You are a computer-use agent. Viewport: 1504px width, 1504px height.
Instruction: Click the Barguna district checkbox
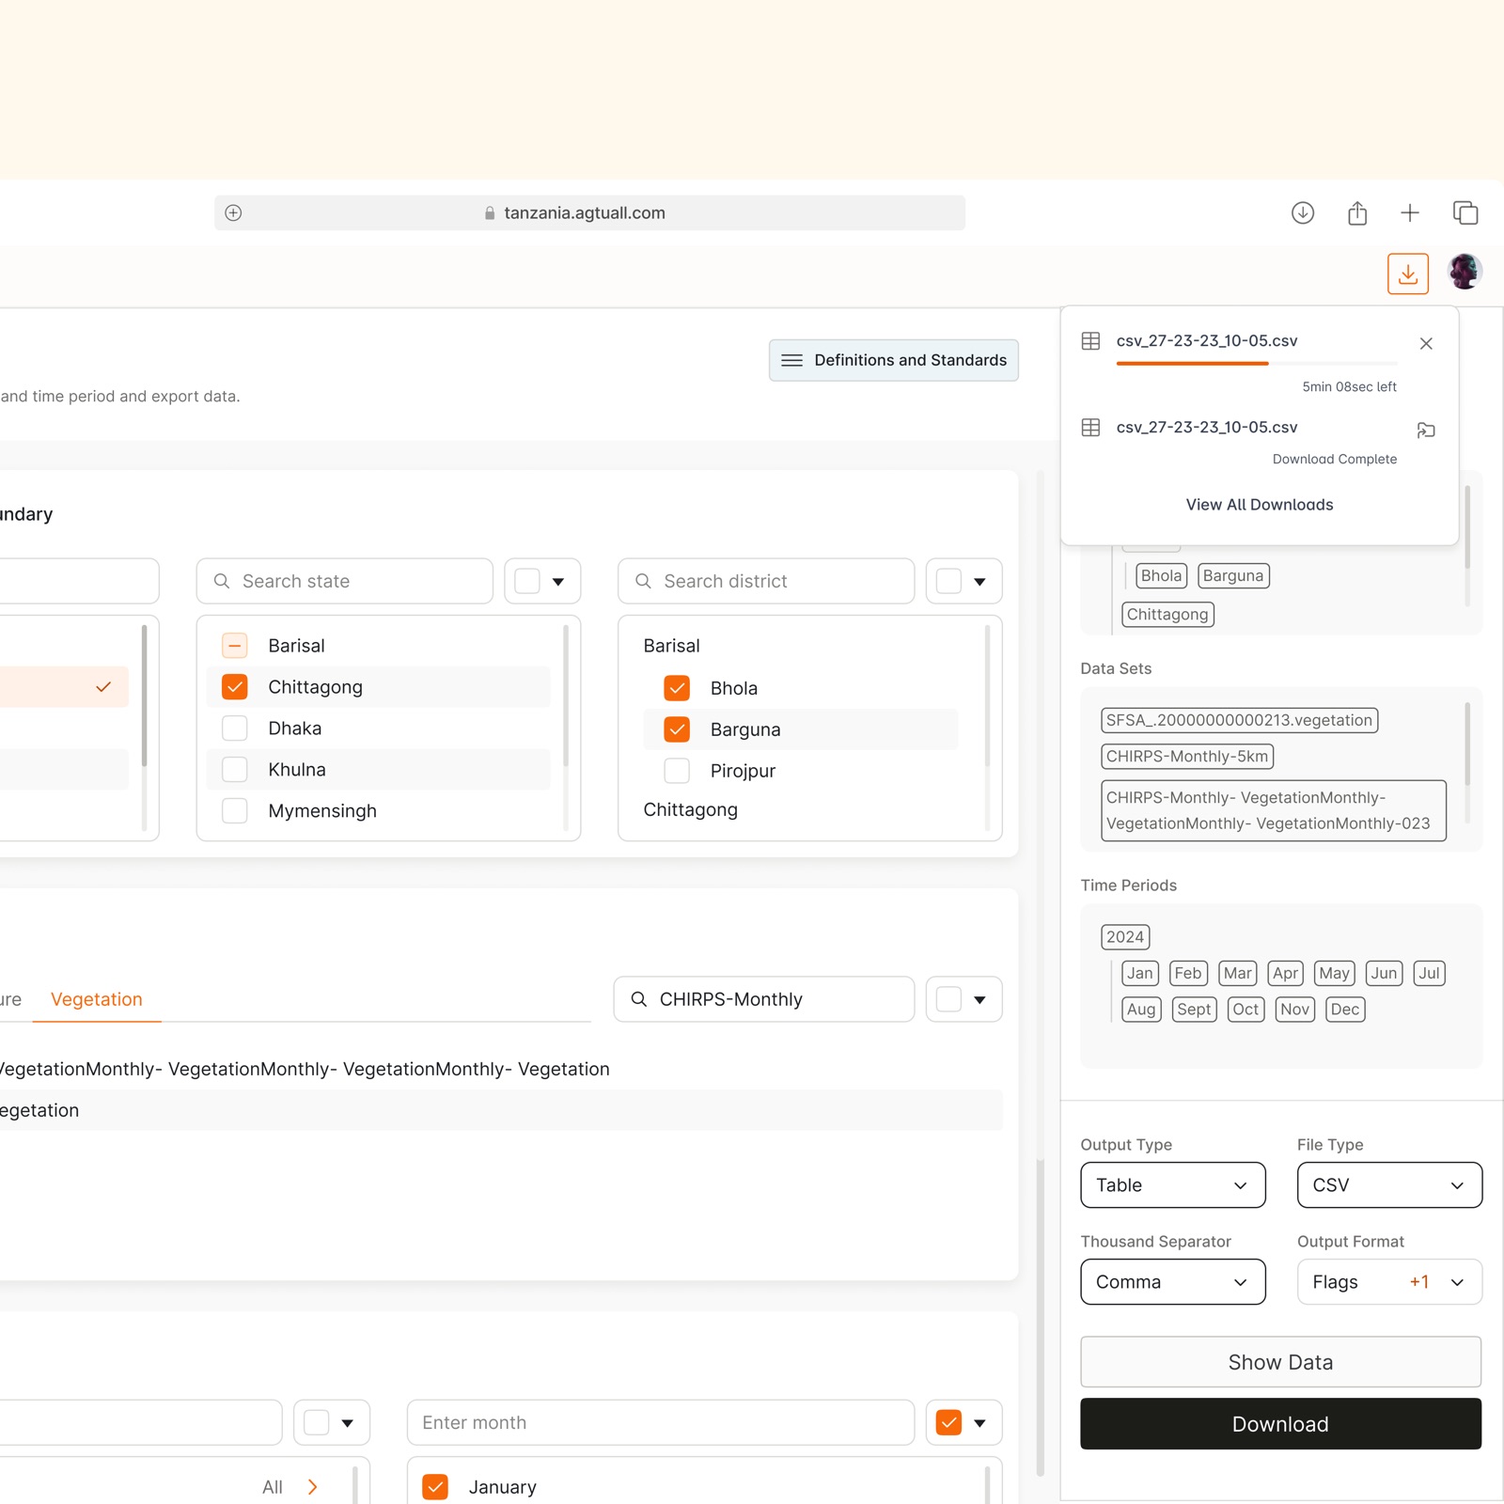pos(677,729)
